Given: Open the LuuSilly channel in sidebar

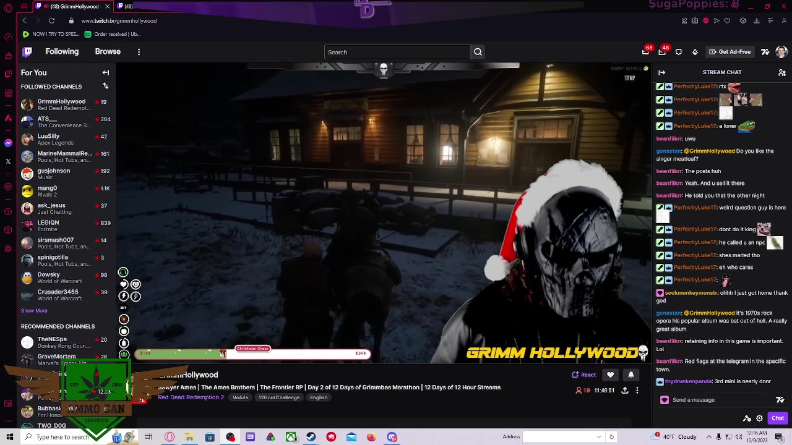Looking at the screenshot, I should coord(66,139).
